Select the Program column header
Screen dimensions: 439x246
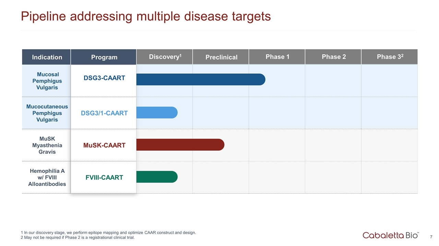point(104,57)
